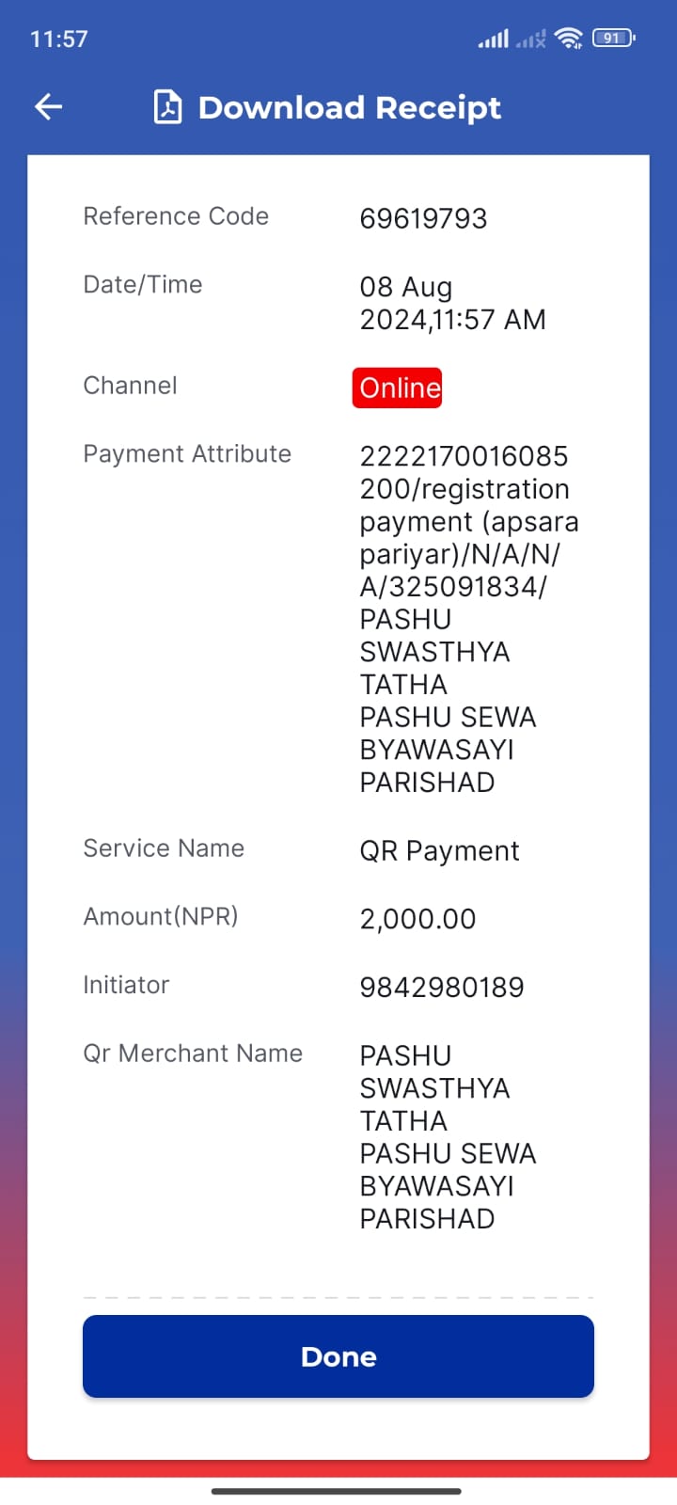
Task: Select the reference code 69619793
Action: pos(423,218)
